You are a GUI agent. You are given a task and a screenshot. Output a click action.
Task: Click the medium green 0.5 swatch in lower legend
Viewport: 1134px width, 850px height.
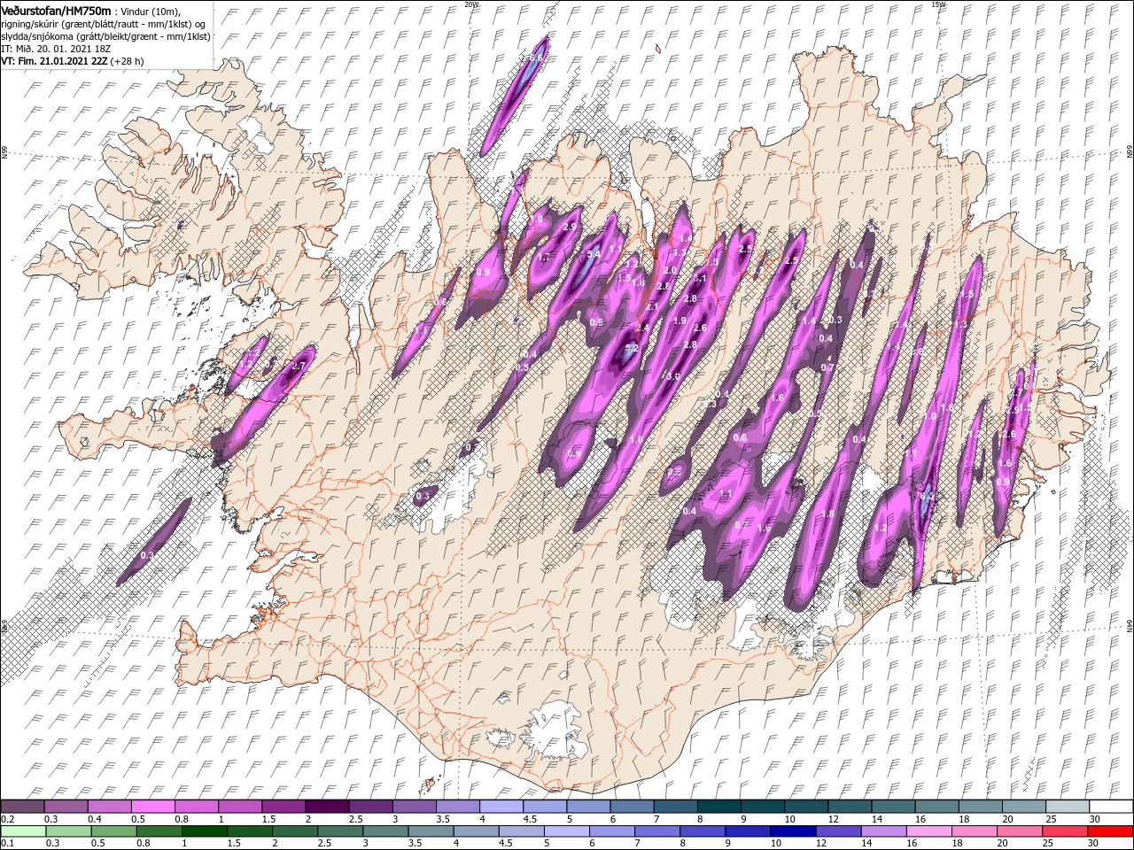click(114, 831)
